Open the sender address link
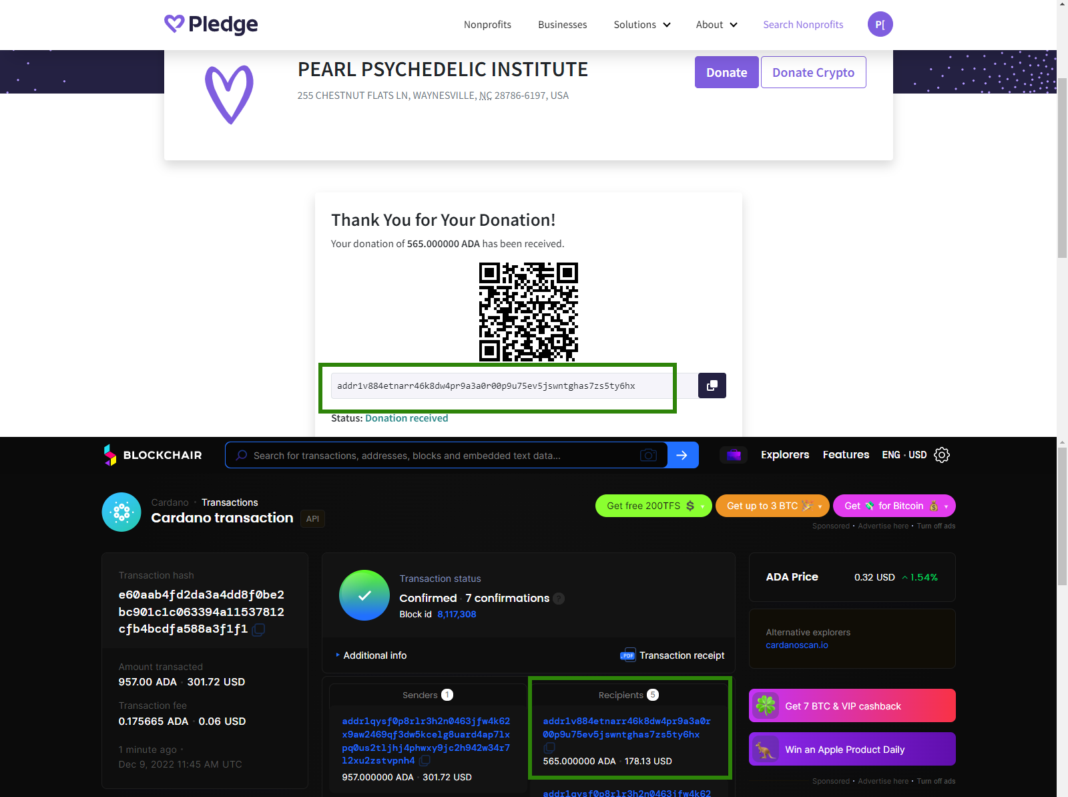The height and width of the screenshot is (797, 1068). pyautogui.click(x=426, y=741)
